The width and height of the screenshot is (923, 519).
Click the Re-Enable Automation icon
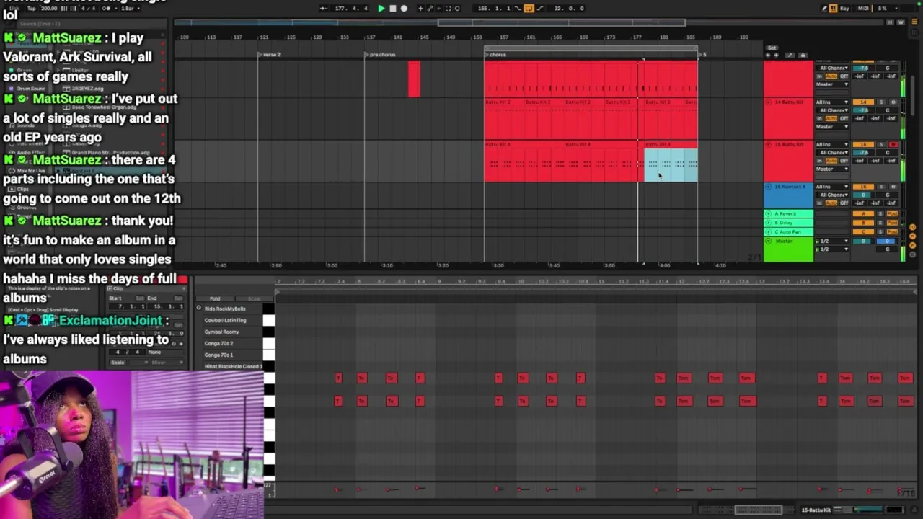[439, 9]
